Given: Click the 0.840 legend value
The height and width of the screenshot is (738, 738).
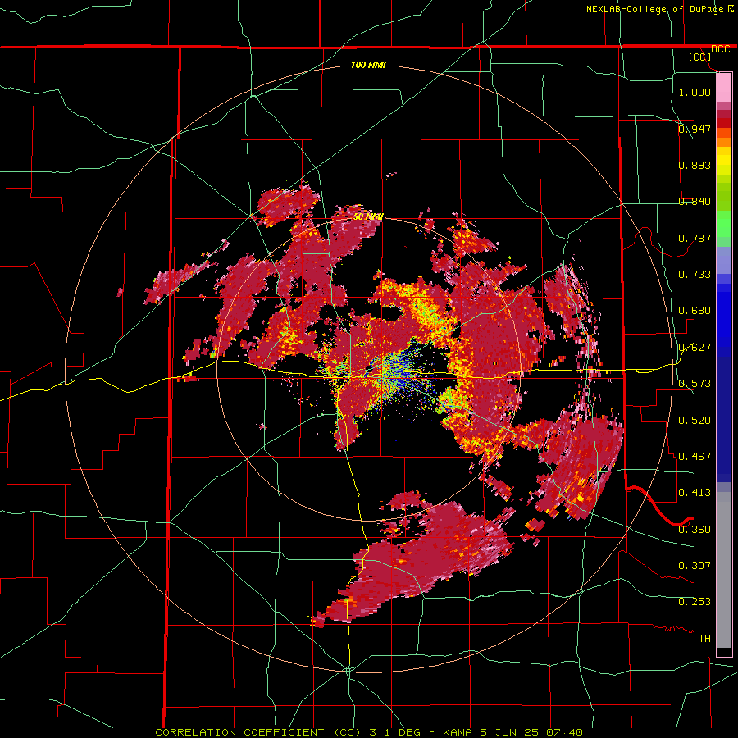Looking at the screenshot, I should (695, 202).
